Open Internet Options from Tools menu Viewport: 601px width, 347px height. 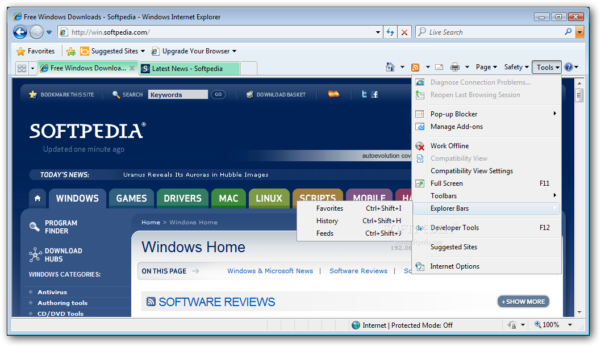[x=486, y=266]
